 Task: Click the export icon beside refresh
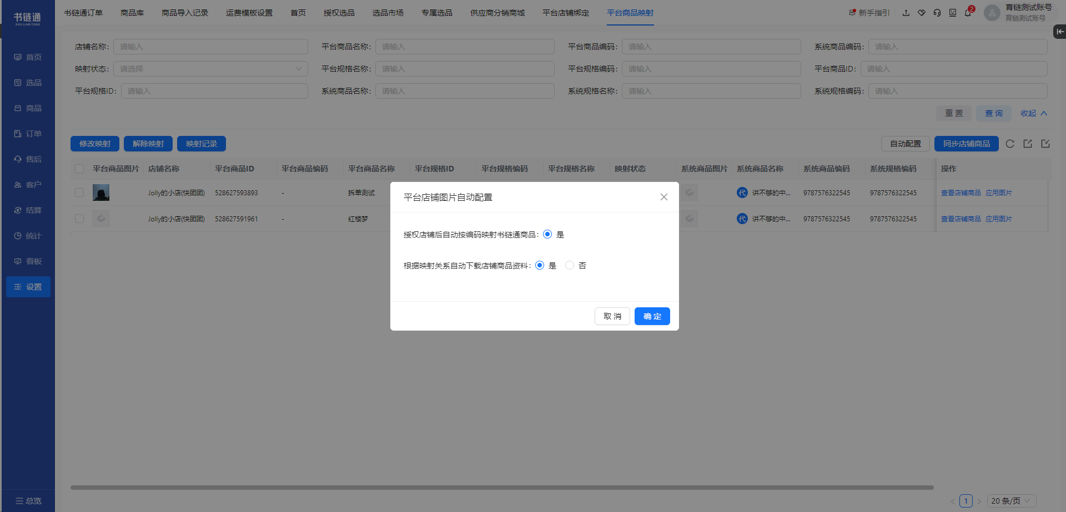[x=1028, y=144]
